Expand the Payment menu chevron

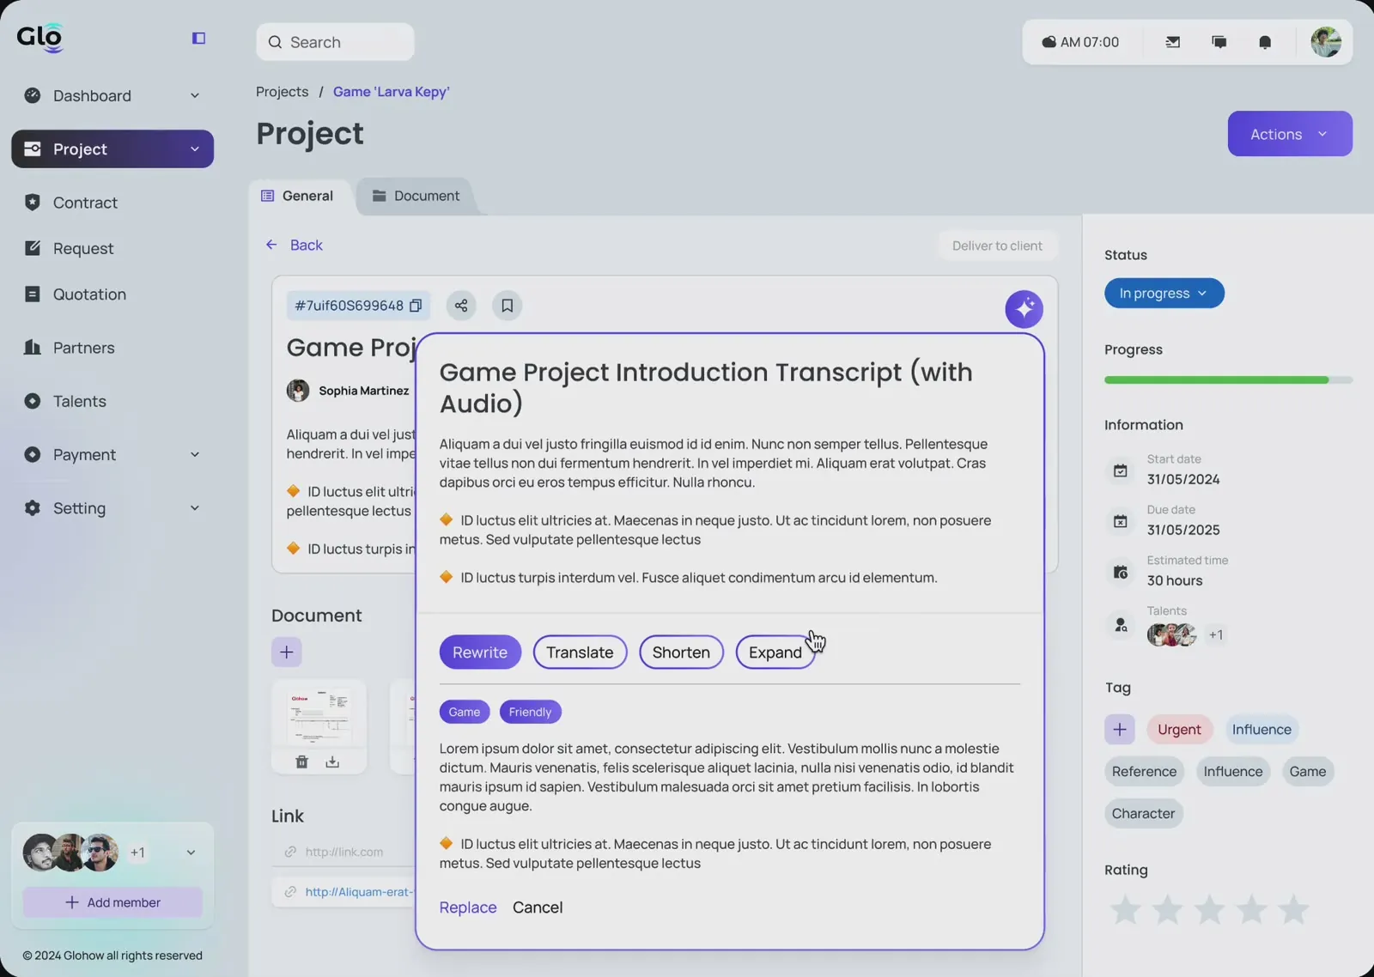[x=195, y=454]
